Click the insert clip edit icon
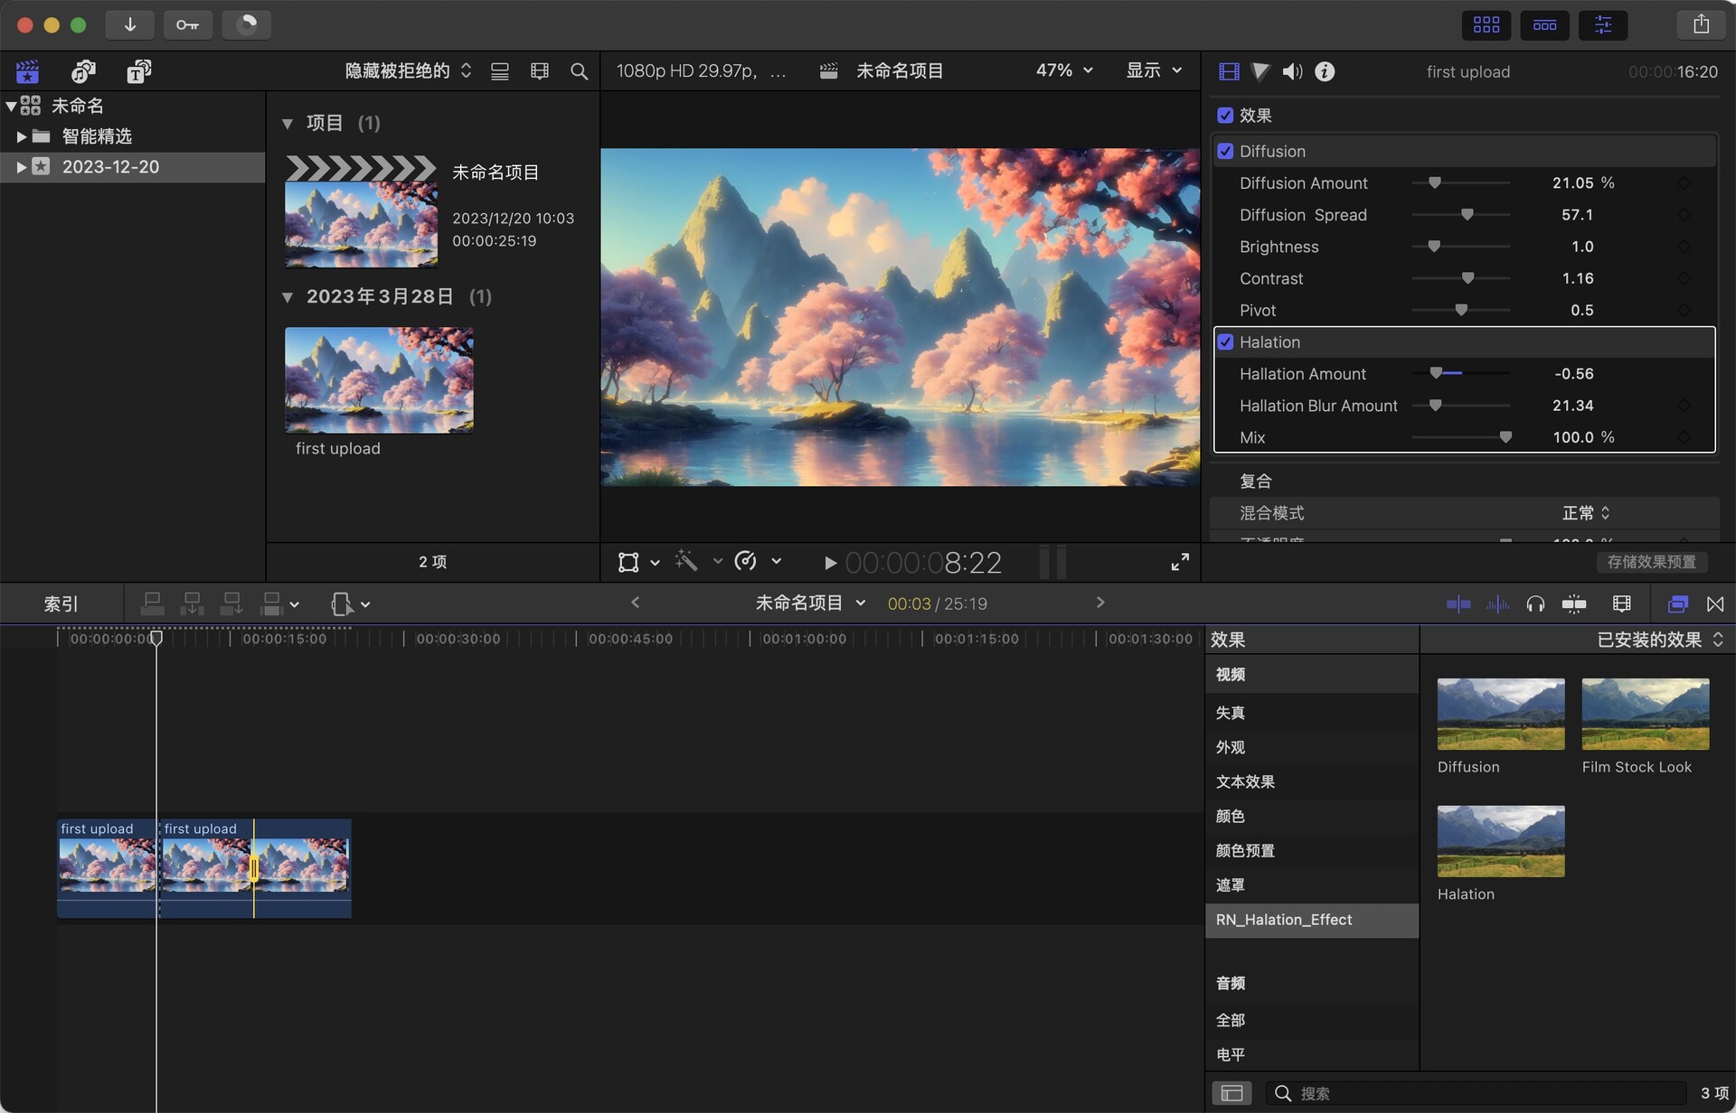 pos(192,603)
